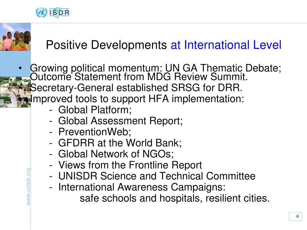Click the photo of children in the sidebar
Screen dimensions: 307x230
click(x=15, y=37)
